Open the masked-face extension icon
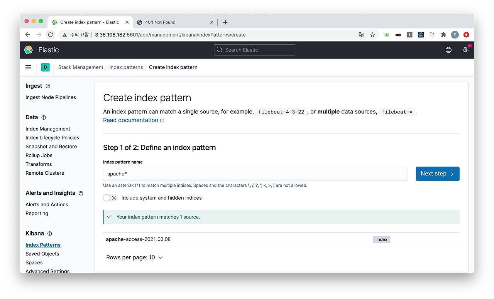This screenshot has width=494, height=299. coord(398,35)
